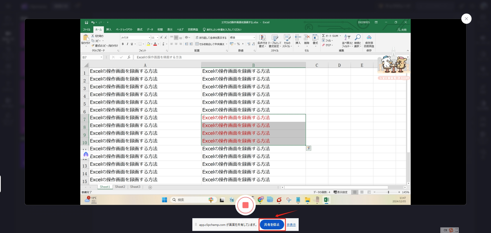Toggle Underline formatting in the font group
Image resolution: width=491 pixels, height=233 pixels.
click(132, 44)
